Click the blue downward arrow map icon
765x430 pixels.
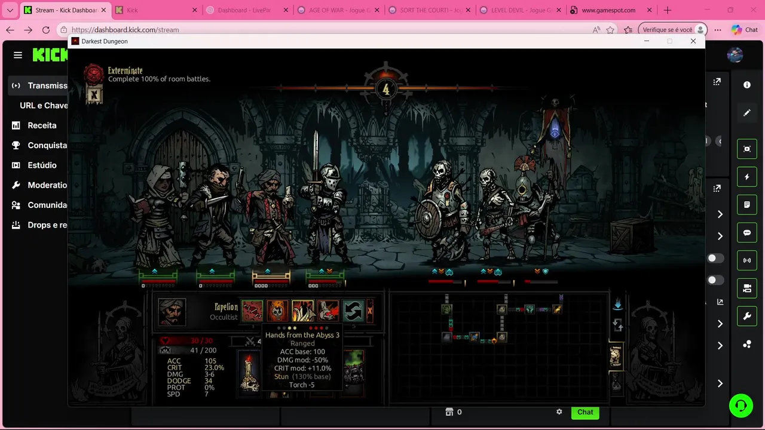click(x=618, y=304)
